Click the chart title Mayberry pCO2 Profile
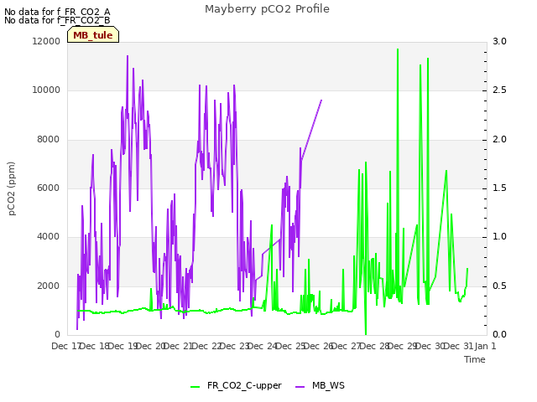 coord(267,9)
